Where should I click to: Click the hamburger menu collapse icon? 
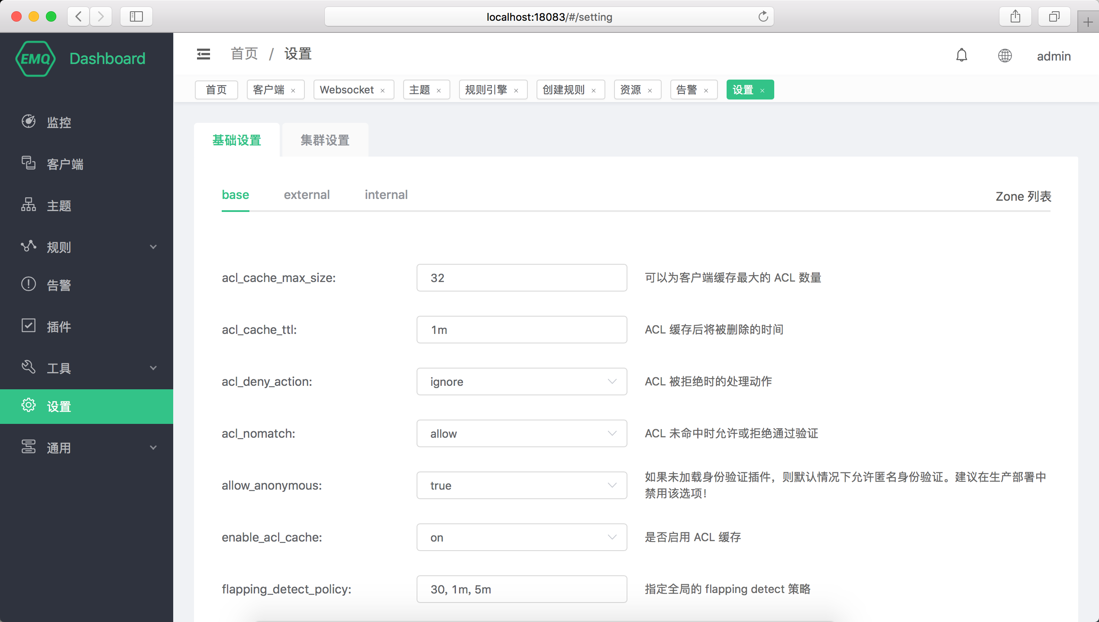pos(204,55)
